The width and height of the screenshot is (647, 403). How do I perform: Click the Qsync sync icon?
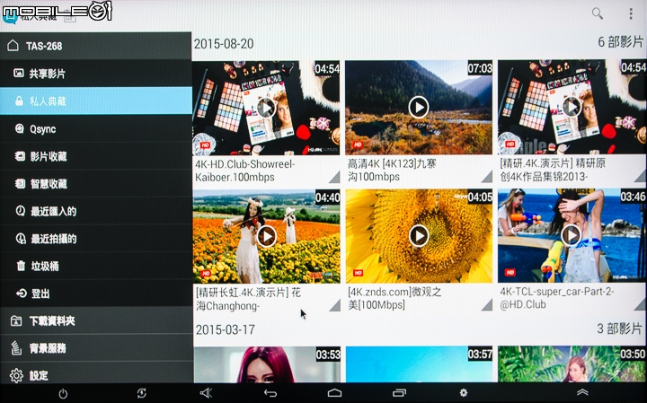point(20,128)
